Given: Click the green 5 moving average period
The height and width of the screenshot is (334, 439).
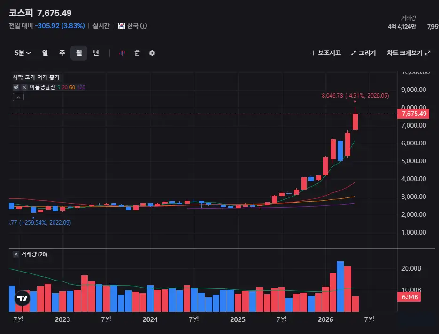Looking at the screenshot, I should pos(59,87).
